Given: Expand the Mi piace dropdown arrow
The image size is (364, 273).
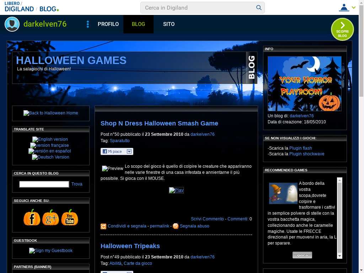Looking at the screenshot, I should point(129,151).
